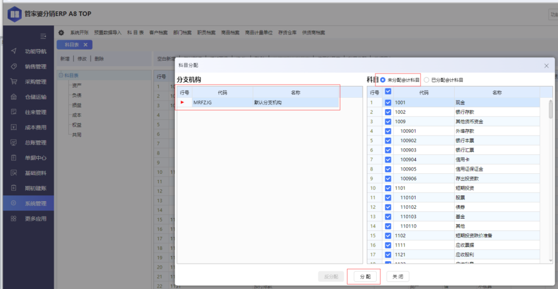Image resolution: width=558 pixels, height=289 pixels.
Task: Collapse the 科目表 tree root node
Action: 60,75
